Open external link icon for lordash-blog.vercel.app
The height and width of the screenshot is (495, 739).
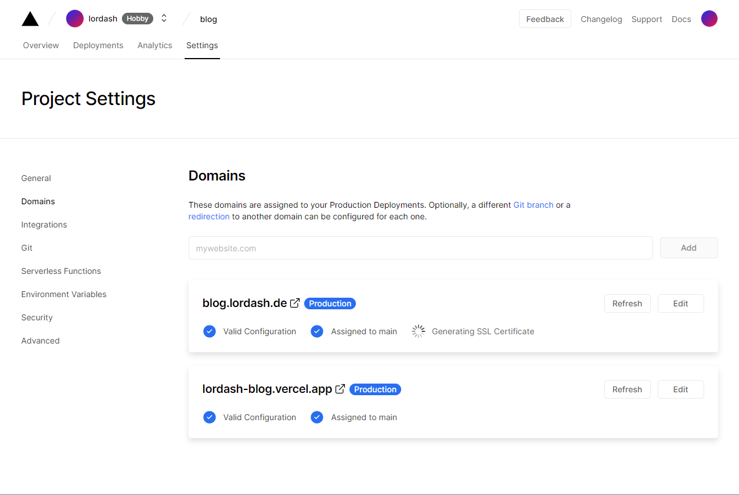click(340, 389)
